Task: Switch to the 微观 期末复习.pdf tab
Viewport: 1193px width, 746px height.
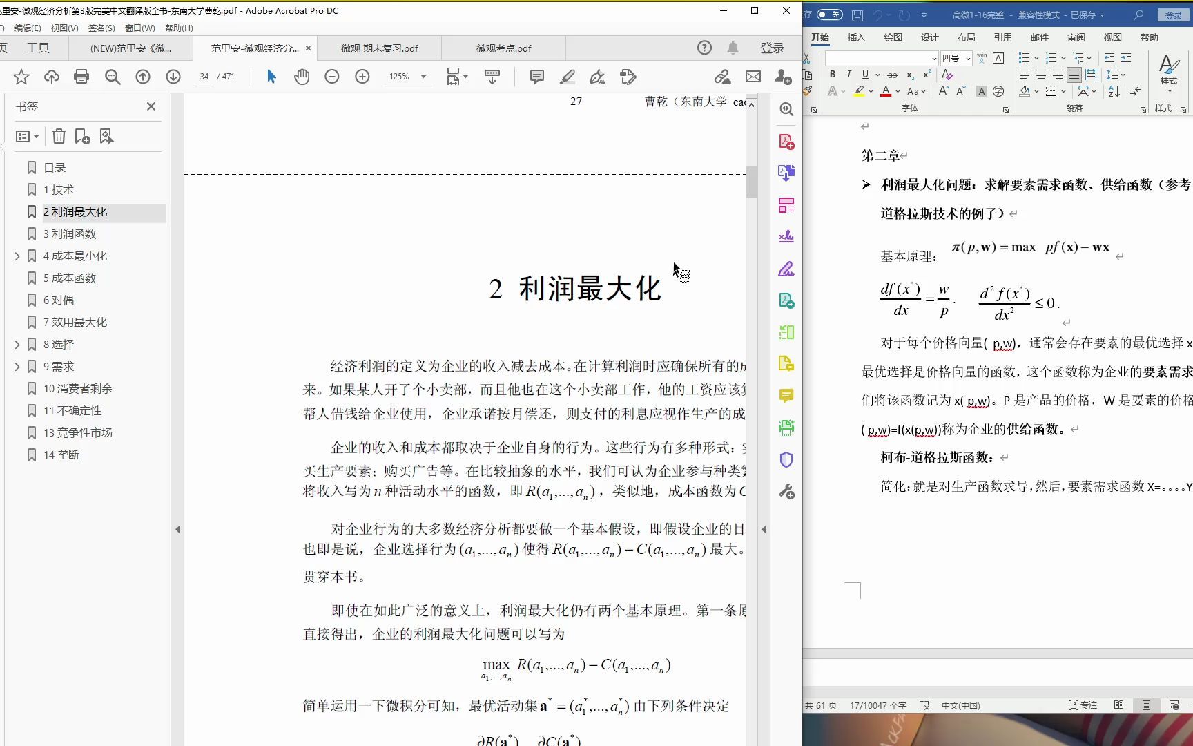Action: [379, 48]
